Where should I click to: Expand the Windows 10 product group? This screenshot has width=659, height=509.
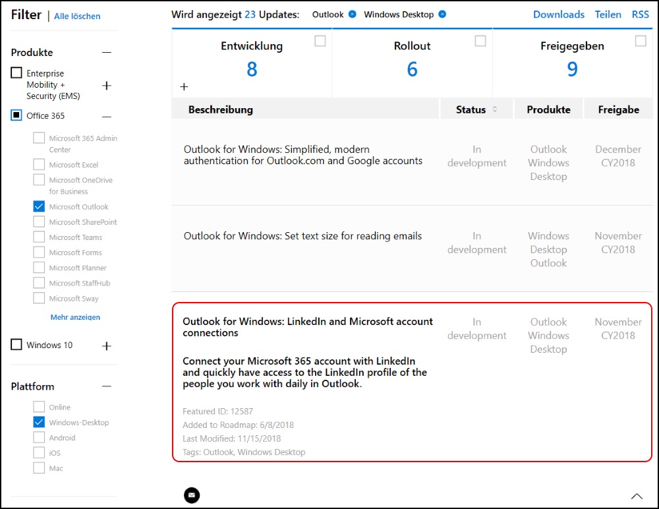pos(107,345)
